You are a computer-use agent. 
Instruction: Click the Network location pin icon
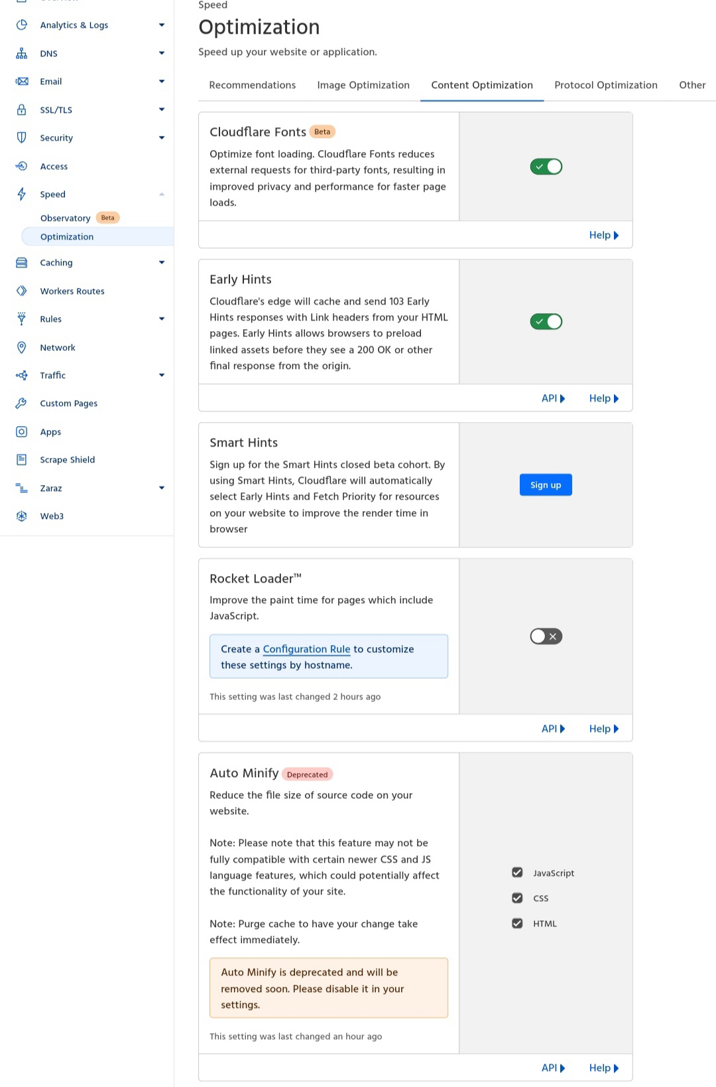tap(22, 347)
